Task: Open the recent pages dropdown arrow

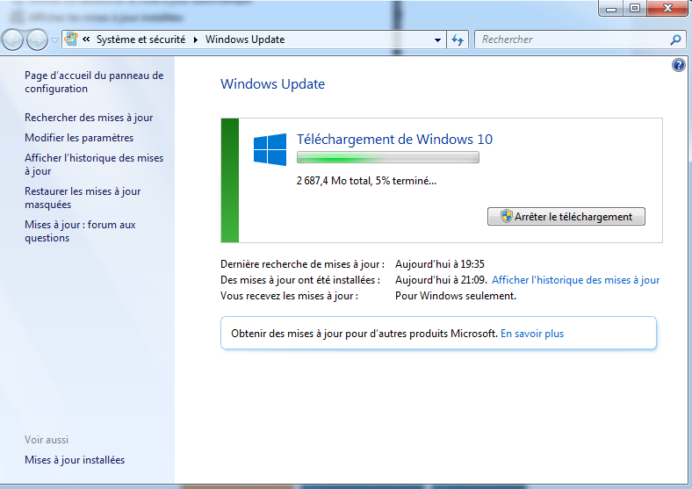Action: [54, 40]
